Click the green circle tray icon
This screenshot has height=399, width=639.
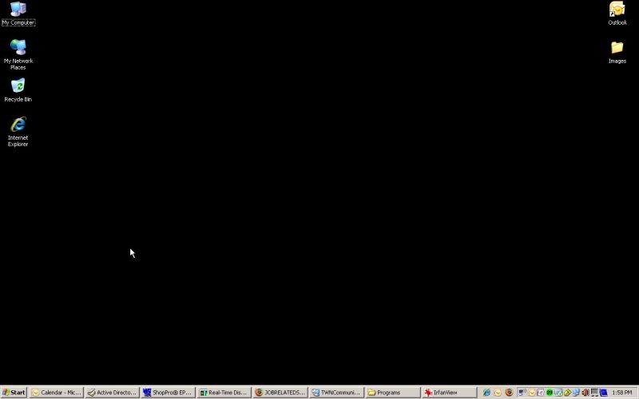pyautogui.click(x=550, y=393)
